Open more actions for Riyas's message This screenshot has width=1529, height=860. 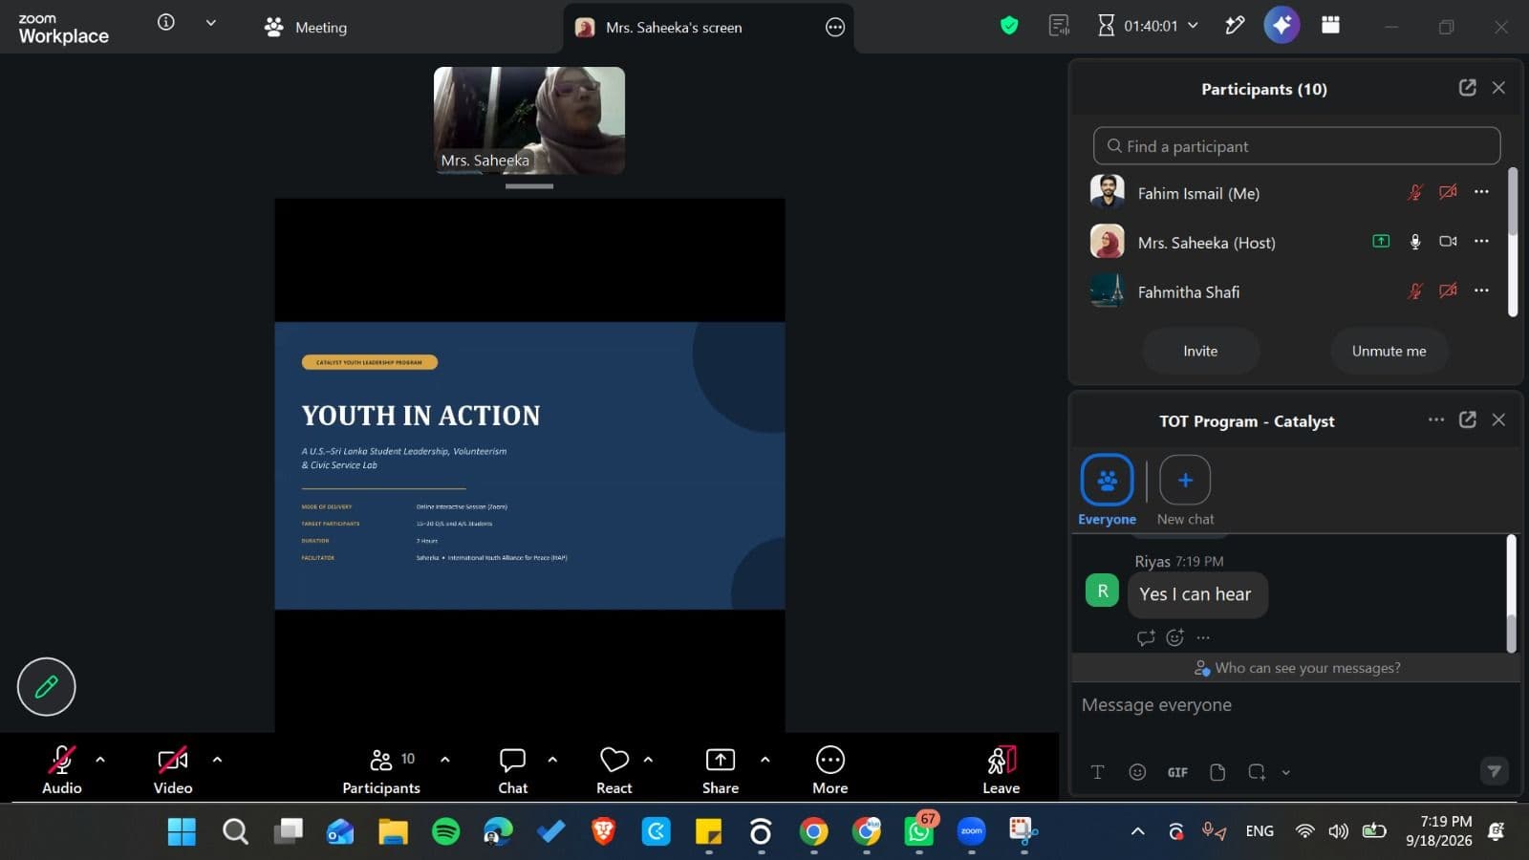click(x=1203, y=637)
